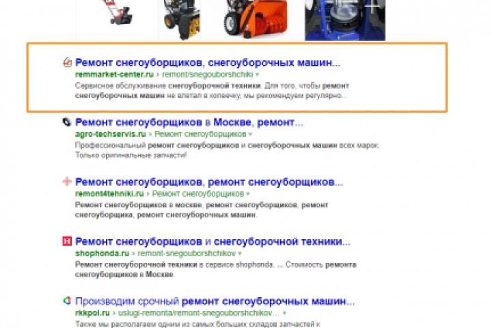The image size is (492, 328).
Task: Select the black and yellow snowblower thumbnail
Action: pyautogui.click(x=182, y=20)
